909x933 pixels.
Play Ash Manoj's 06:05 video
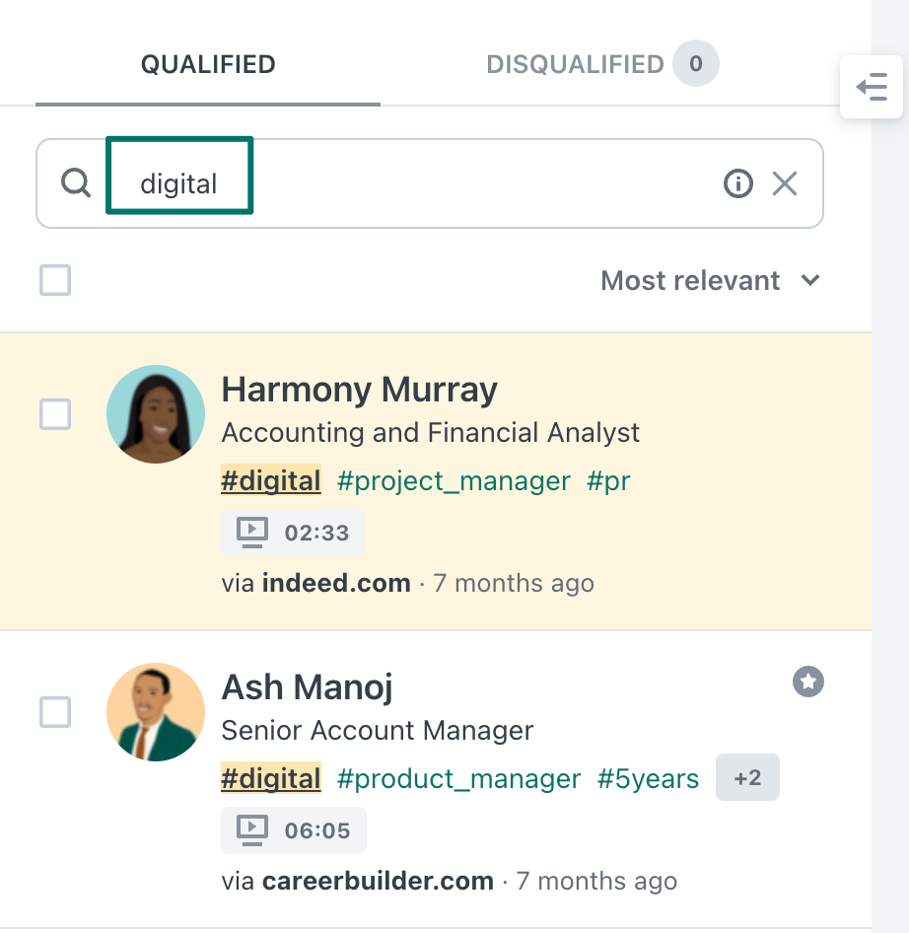click(294, 830)
